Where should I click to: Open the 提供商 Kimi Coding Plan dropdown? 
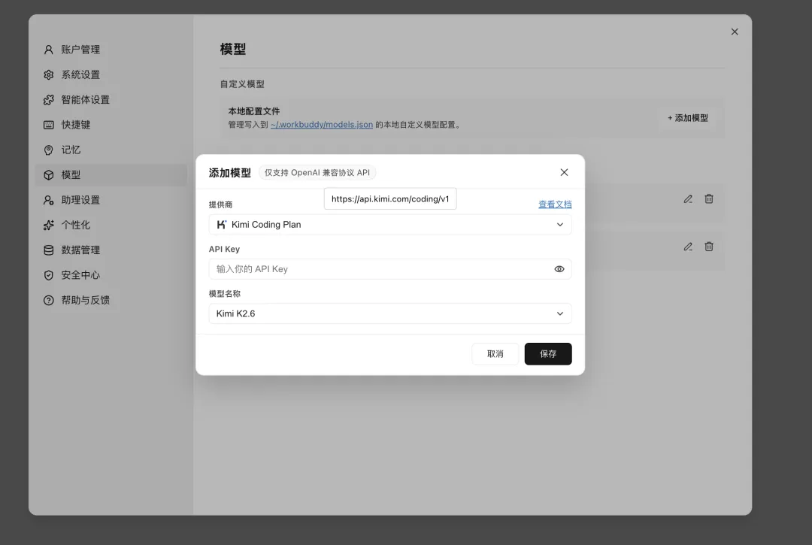pos(390,225)
